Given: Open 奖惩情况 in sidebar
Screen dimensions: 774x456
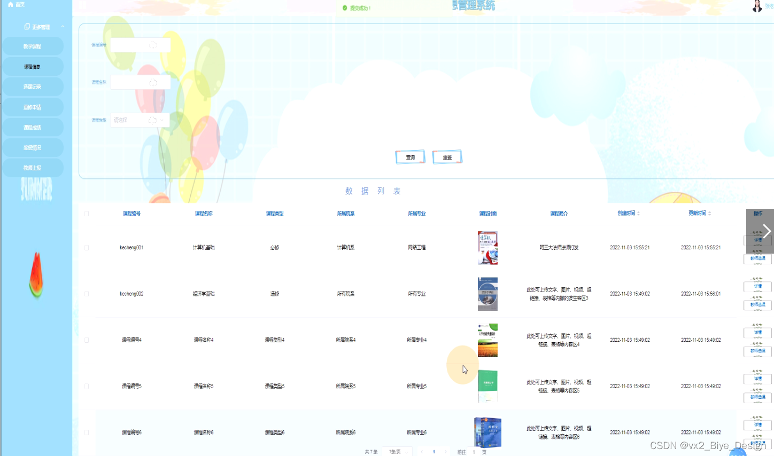Looking at the screenshot, I should tap(33, 148).
